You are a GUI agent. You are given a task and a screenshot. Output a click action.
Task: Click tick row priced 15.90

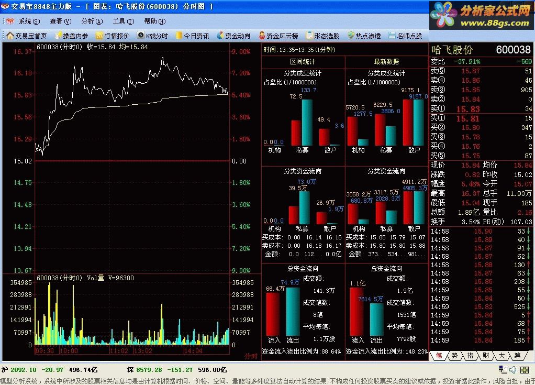pos(481,232)
